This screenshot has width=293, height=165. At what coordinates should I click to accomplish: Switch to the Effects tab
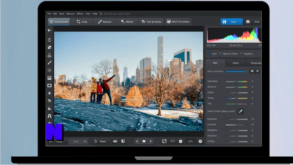pos(127,22)
